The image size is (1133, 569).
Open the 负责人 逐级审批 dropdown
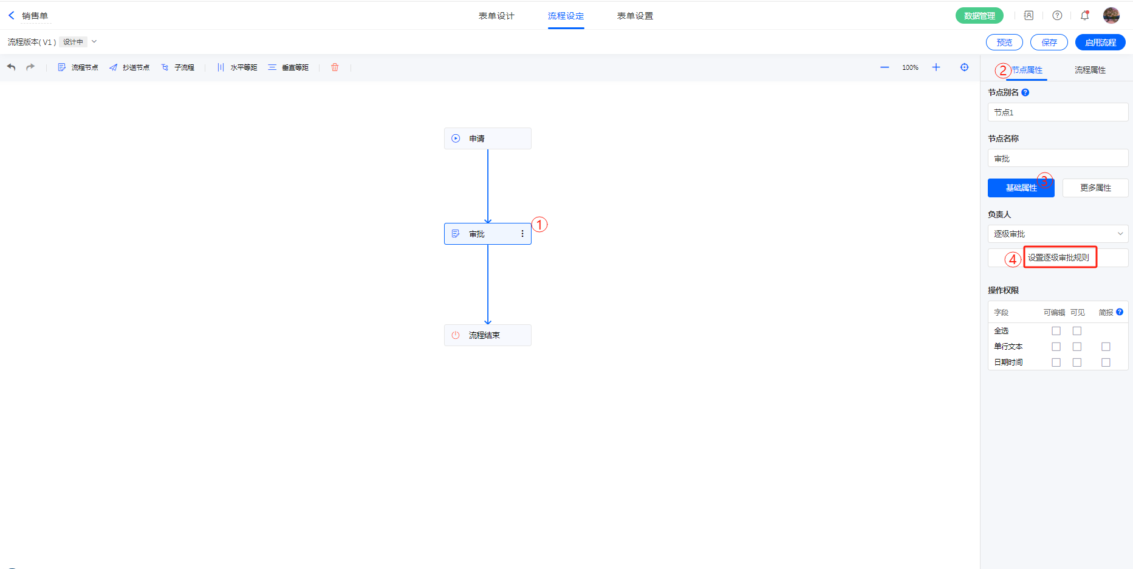click(1058, 234)
